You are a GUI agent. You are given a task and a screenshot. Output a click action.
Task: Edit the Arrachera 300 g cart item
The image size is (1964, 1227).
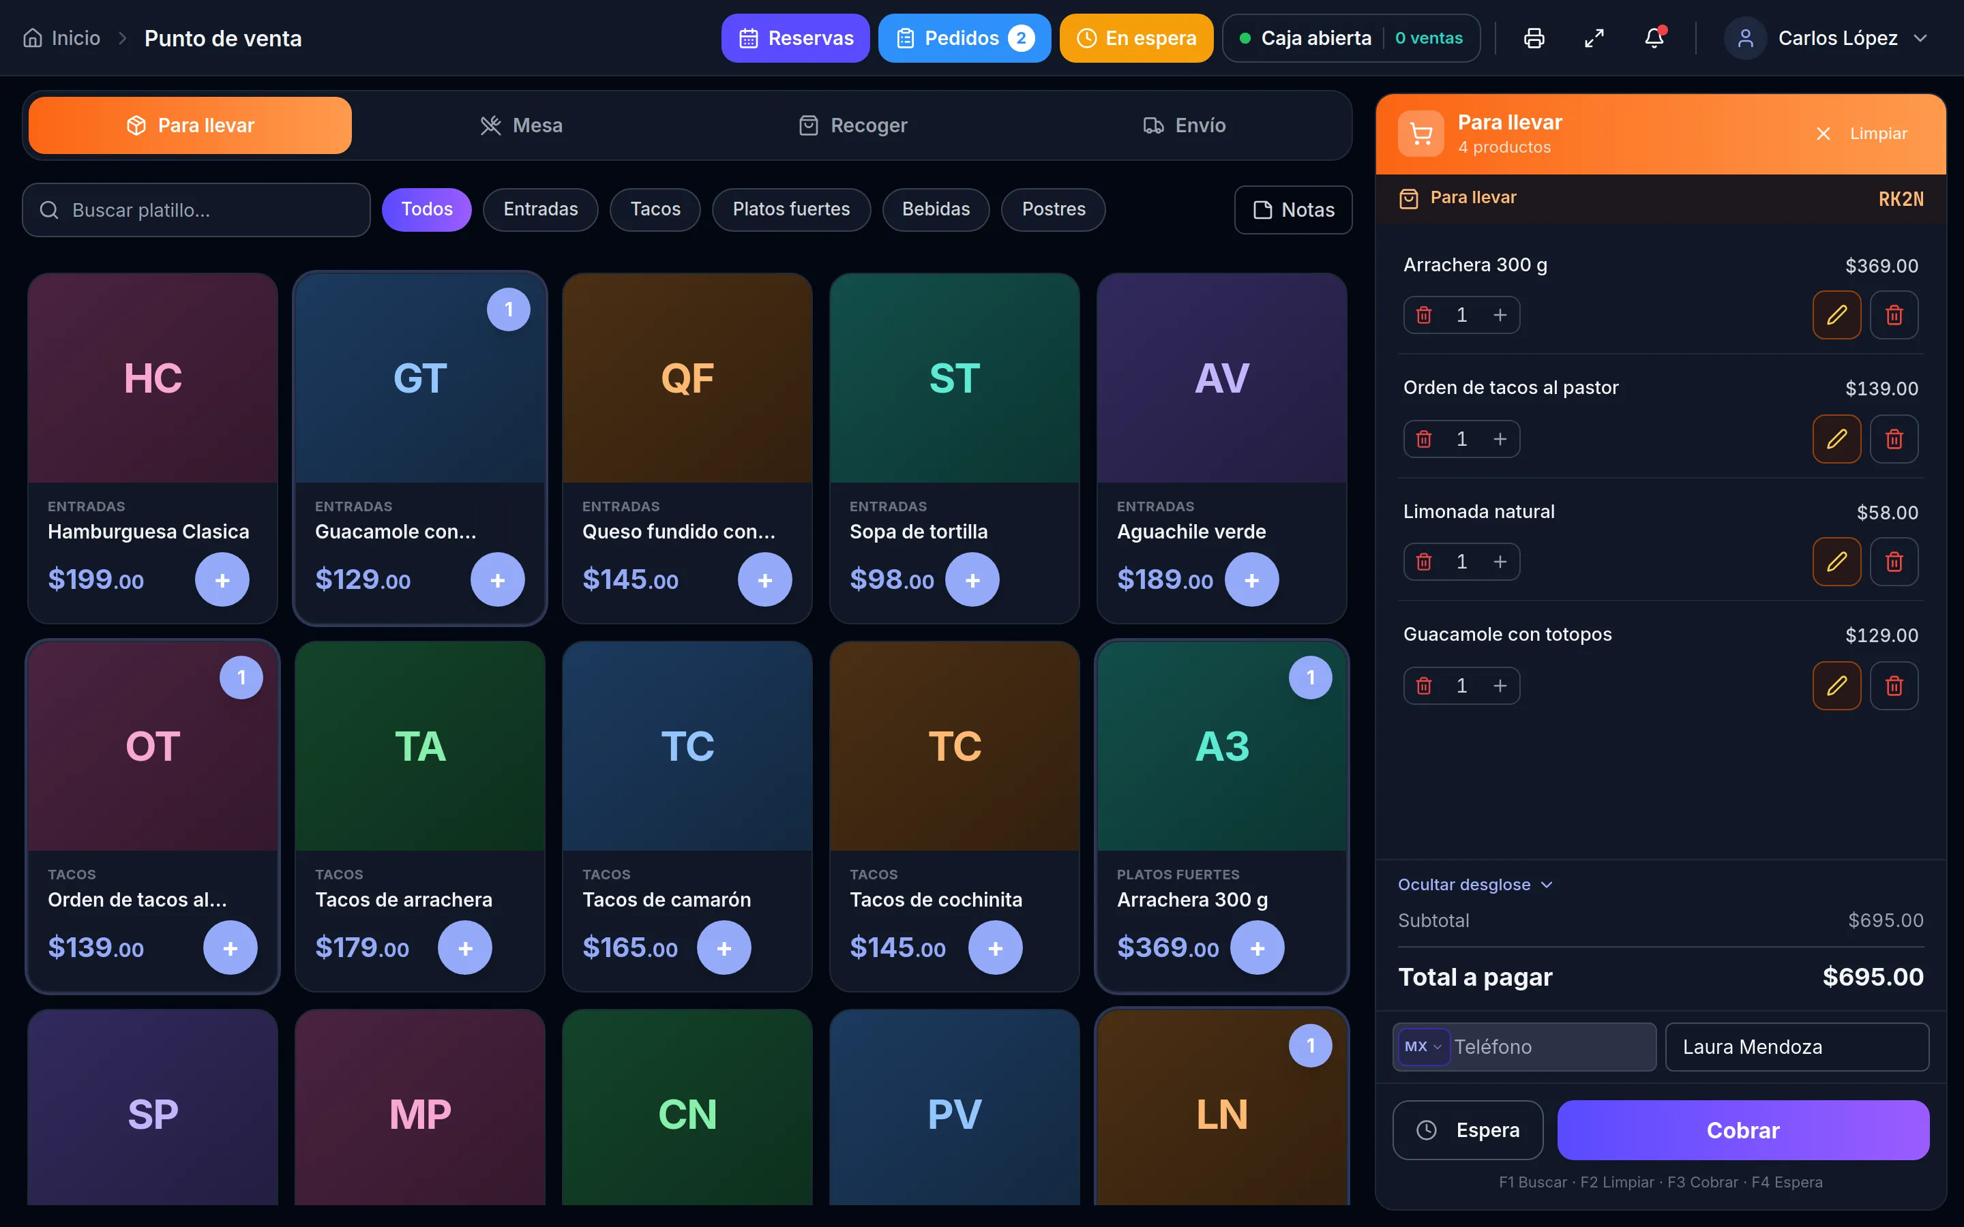click(1836, 315)
